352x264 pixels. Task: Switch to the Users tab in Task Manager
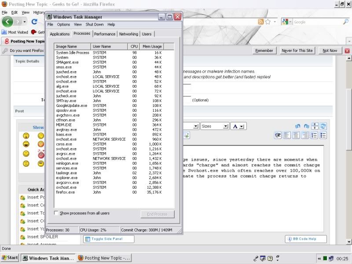click(x=147, y=34)
